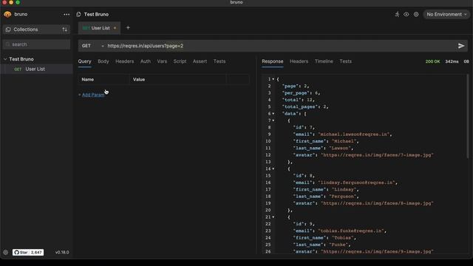Collapse the Test Bruno collection

[x=5, y=59]
